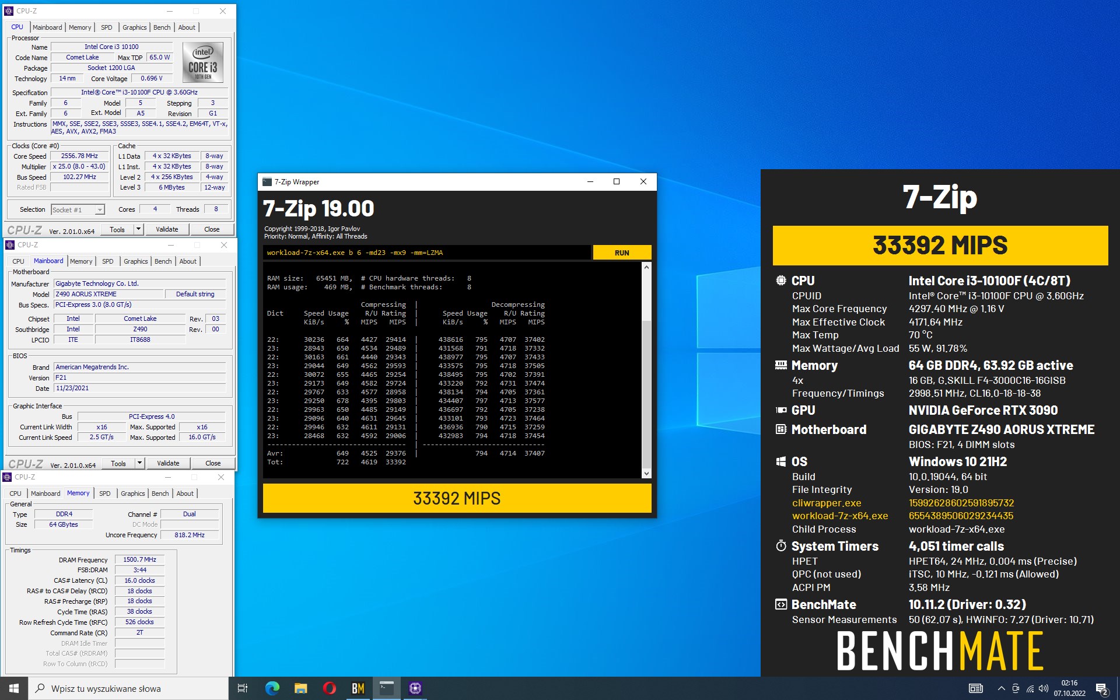
Task: Click 7-Zip console scrollbar down arrow
Action: (x=646, y=473)
